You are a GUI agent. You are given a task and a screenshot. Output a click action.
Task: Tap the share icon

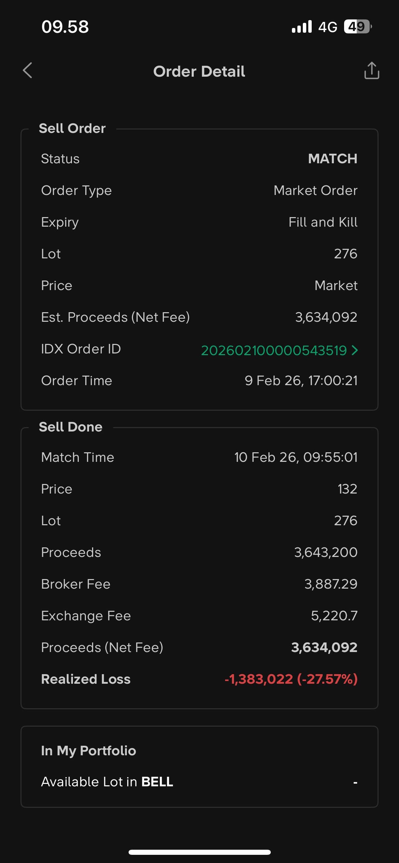tap(371, 71)
